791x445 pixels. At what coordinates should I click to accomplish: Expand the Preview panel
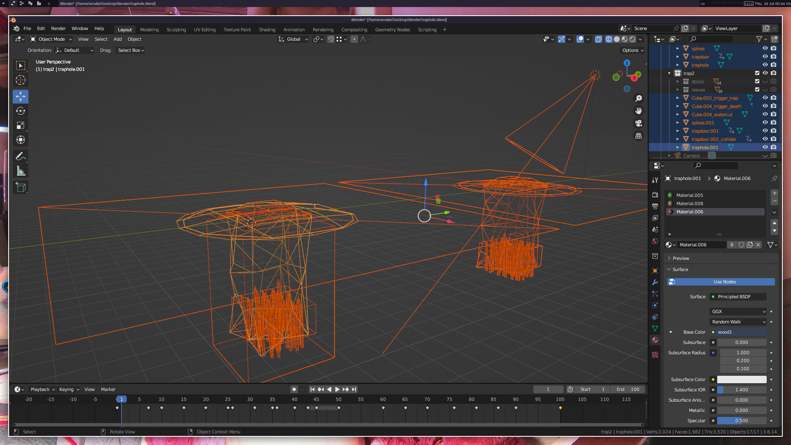(x=681, y=258)
